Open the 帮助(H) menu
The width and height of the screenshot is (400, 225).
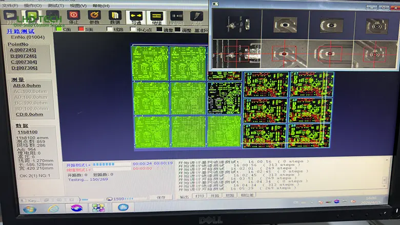[x=101, y=5]
